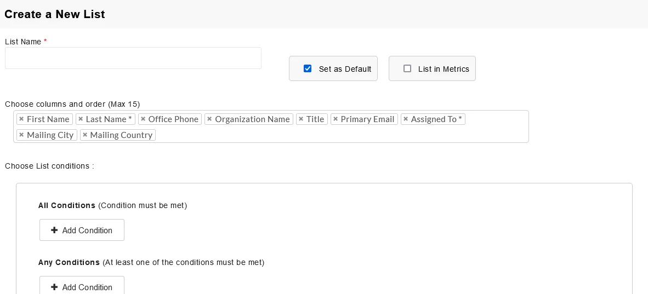Remove Mailing Country column tag

pyautogui.click(x=84, y=135)
